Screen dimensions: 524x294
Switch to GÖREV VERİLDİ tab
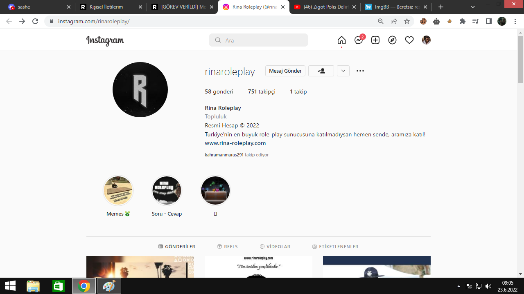tap(183, 7)
